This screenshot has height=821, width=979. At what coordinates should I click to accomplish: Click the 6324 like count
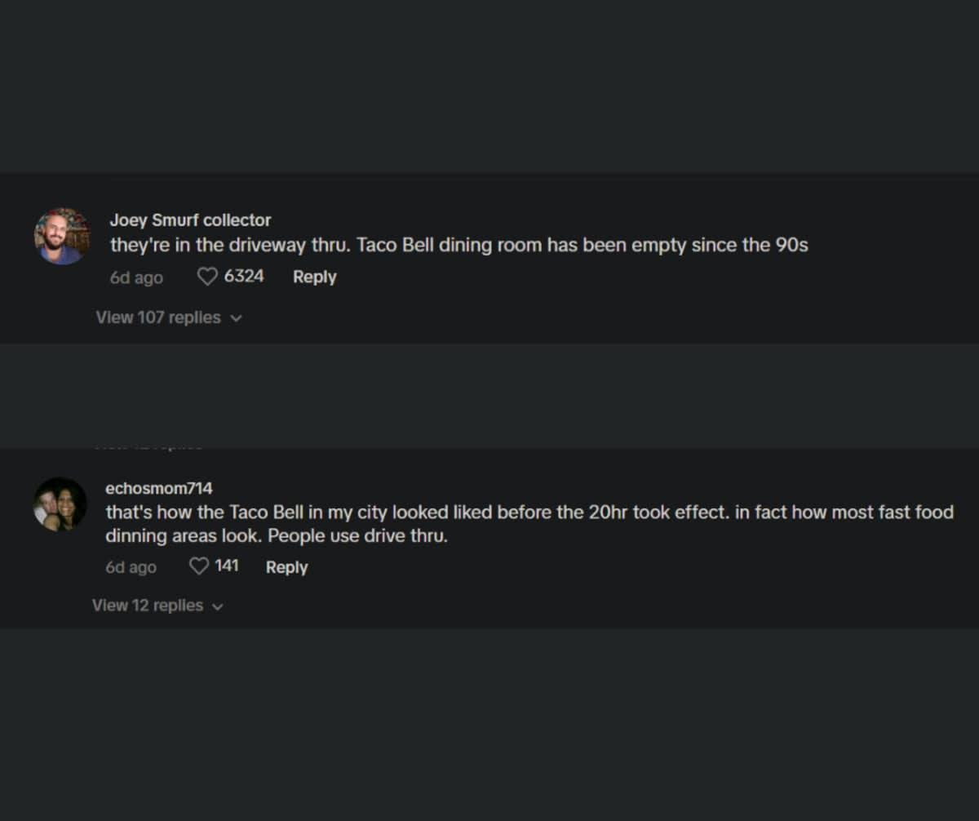tap(244, 276)
